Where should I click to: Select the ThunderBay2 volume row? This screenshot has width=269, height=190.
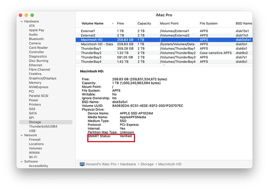pyautogui.click(x=164, y=53)
